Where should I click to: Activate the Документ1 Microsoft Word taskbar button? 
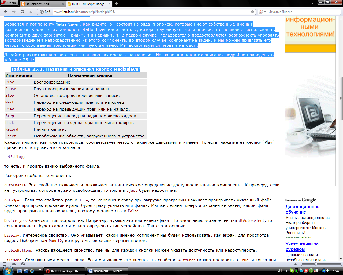[107, 271]
